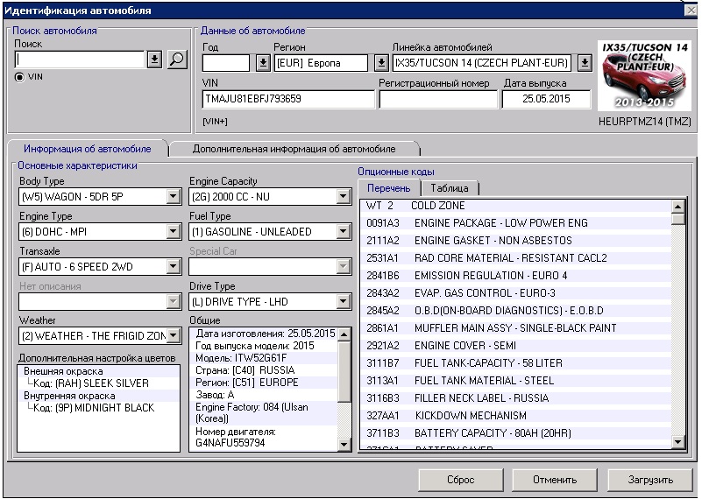Click Дата изготовления: 25.05.2015 entry
This screenshot has height=499, width=702.
265,334
